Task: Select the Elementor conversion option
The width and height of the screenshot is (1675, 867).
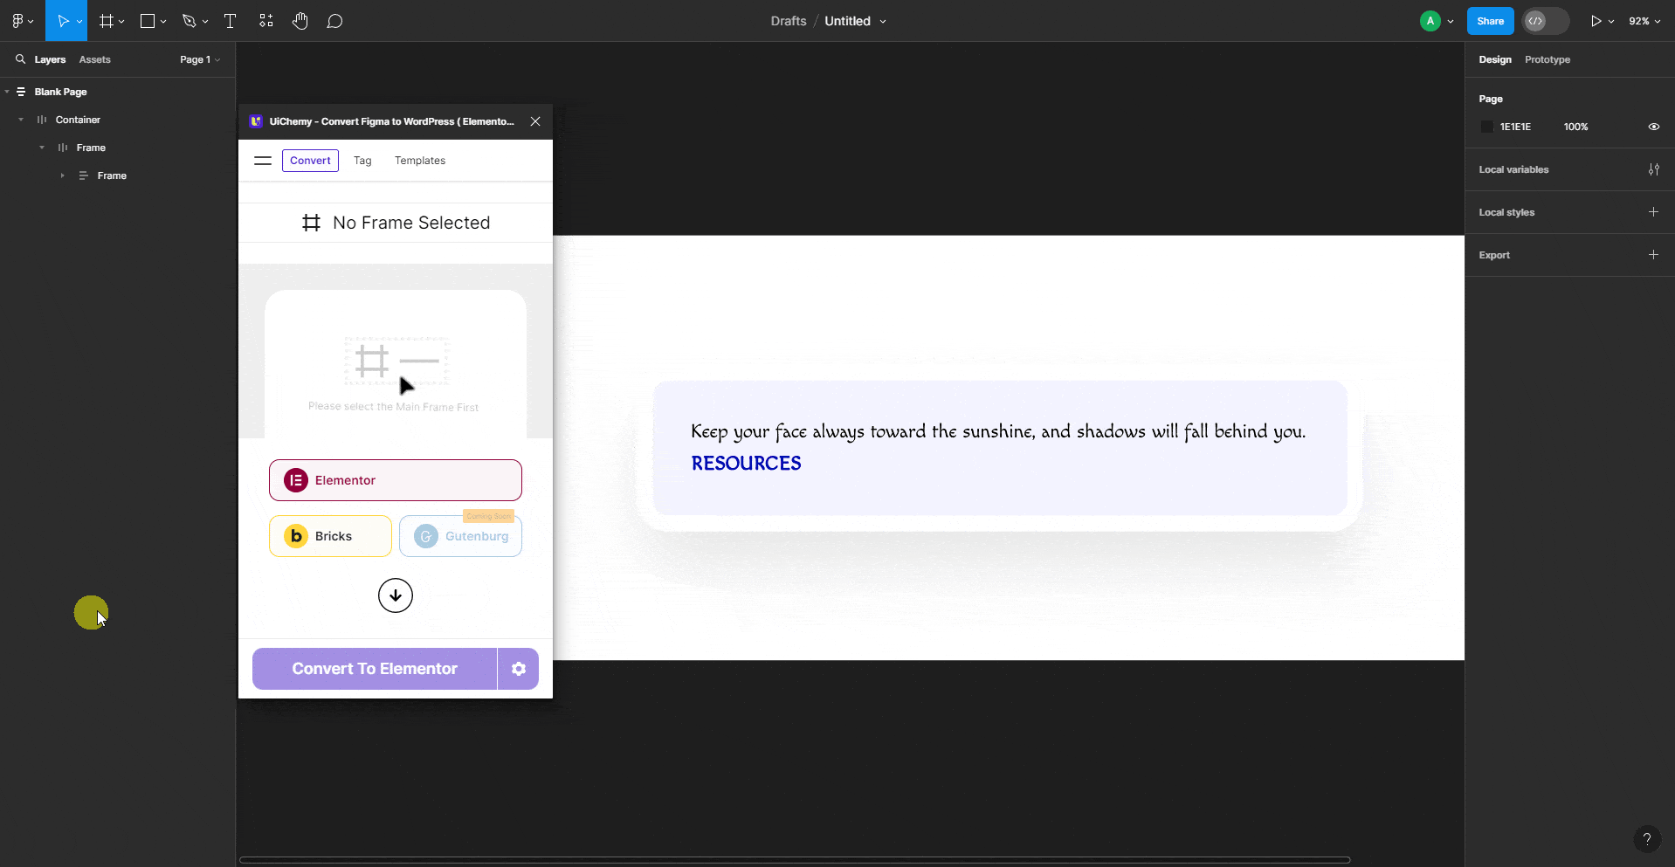Action: coord(395,479)
